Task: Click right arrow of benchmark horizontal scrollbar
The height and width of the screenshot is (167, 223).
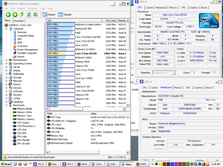Action: click(x=124, y=109)
